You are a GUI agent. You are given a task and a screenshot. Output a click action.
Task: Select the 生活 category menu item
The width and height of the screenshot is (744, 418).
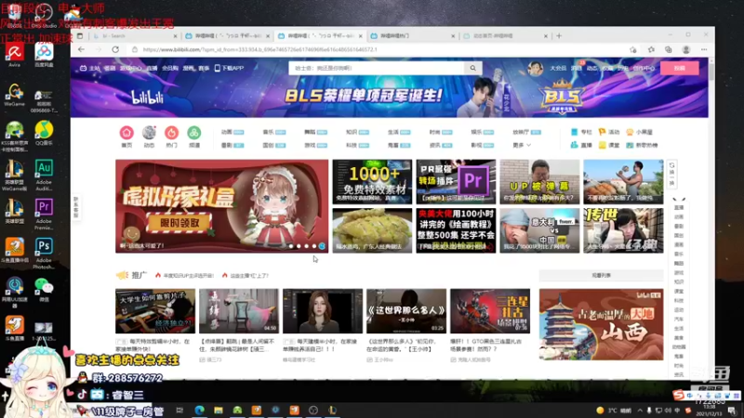tap(399, 132)
